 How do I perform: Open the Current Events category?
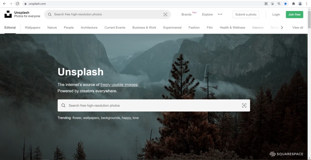point(115,28)
